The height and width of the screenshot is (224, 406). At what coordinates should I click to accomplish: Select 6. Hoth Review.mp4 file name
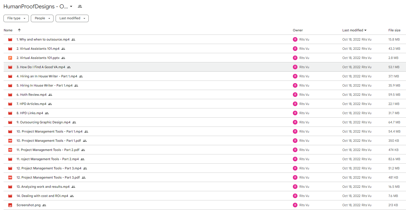pos(31,95)
